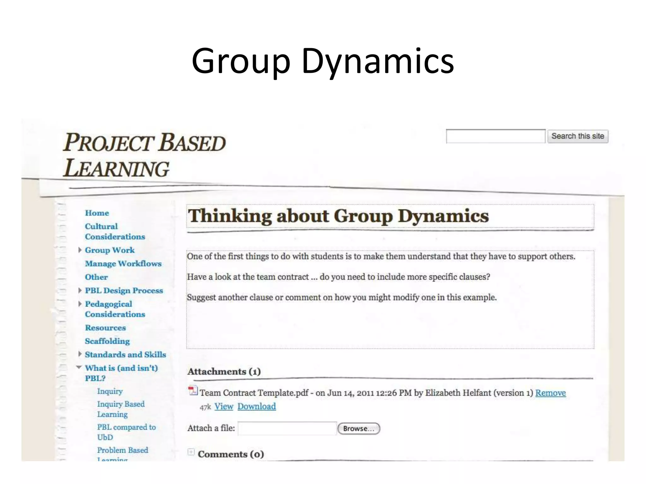Screen dimensions: 646x484
Task: Open the Scaffolding sidebar link
Action: pos(107,341)
